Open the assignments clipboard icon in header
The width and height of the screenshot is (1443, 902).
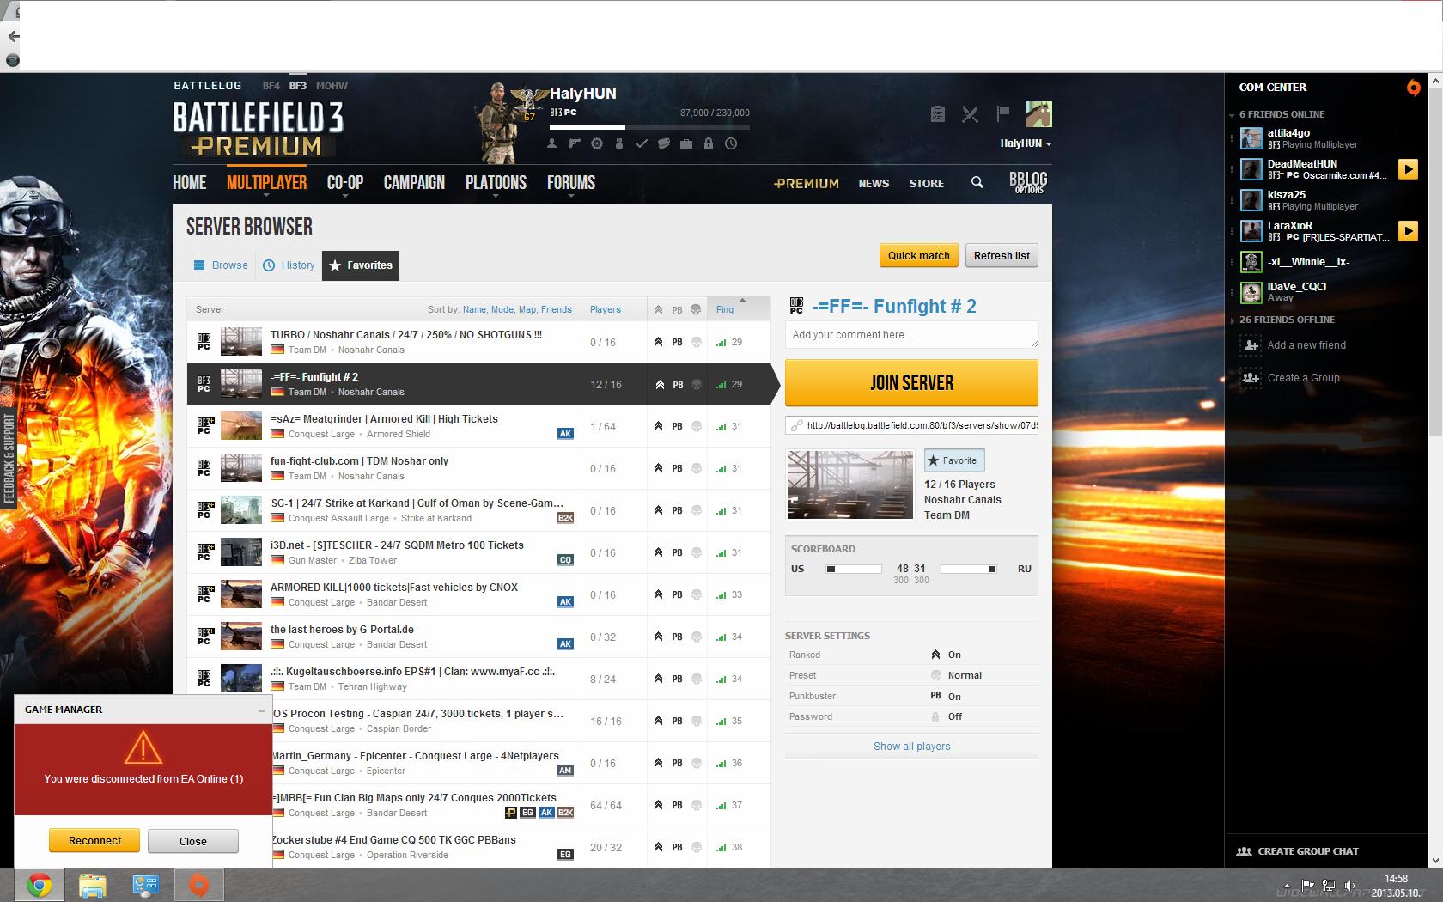(938, 113)
